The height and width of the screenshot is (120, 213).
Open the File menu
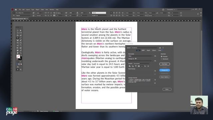click(20, 10)
